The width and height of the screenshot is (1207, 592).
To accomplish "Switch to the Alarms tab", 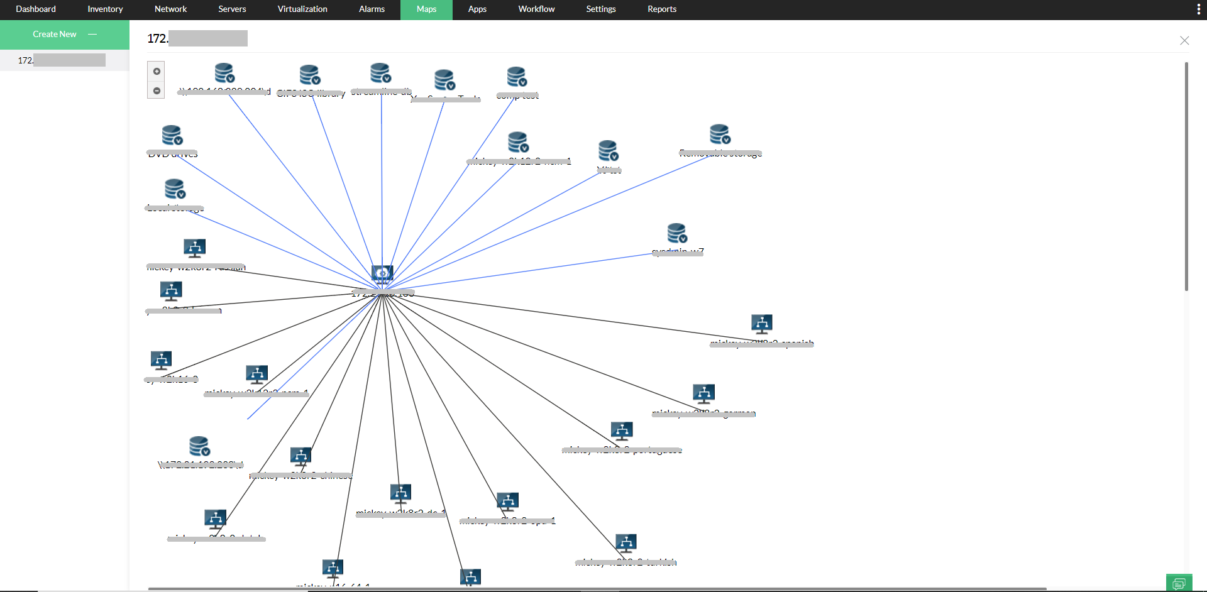I will coord(371,9).
